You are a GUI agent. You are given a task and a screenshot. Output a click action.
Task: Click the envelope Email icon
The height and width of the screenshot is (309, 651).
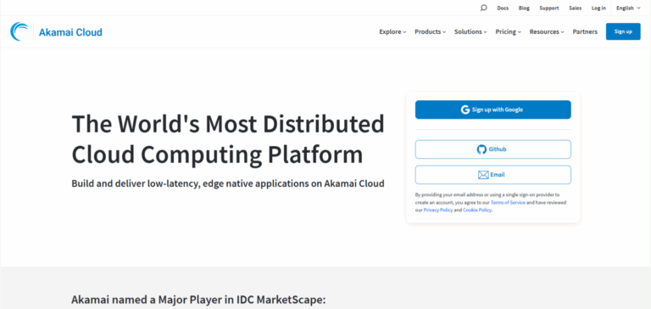pyautogui.click(x=483, y=175)
